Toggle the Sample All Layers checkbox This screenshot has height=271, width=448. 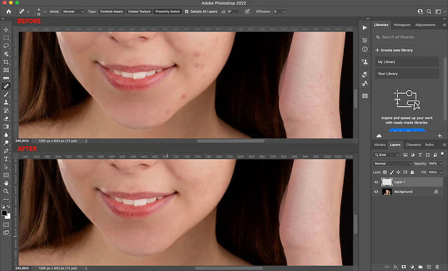click(186, 11)
